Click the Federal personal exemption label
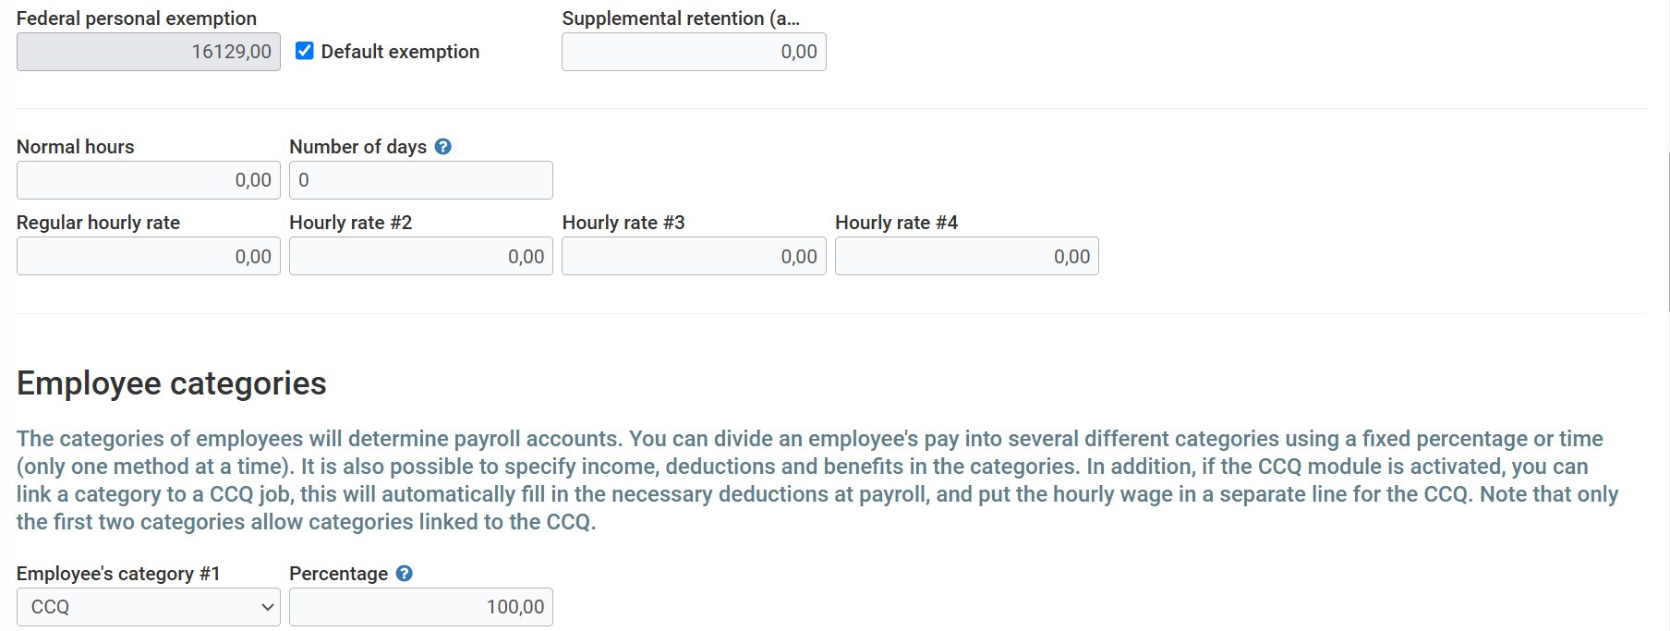This screenshot has height=631, width=1670. coord(137,18)
